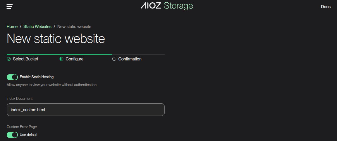Click the Confirmation dotted-circle step icon
This screenshot has height=141, width=337.
click(x=114, y=59)
